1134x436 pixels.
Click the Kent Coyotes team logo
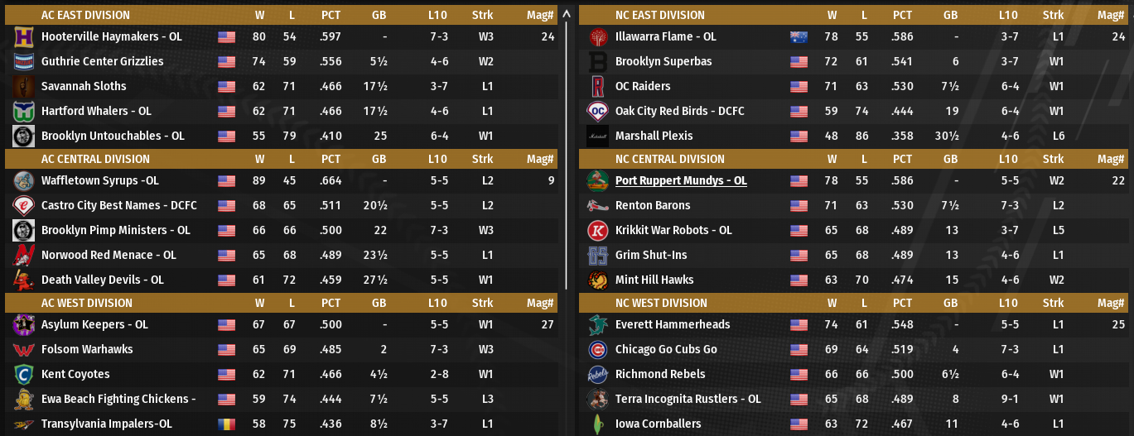pyautogui.click(x=23, y=375)
